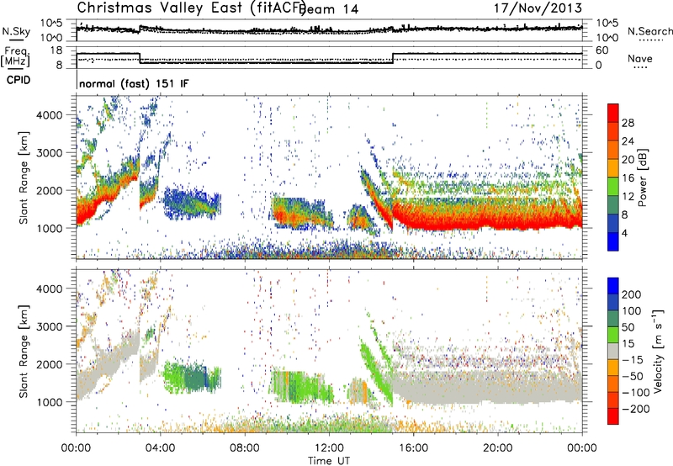Screen dimensions: 673x466
Task: Click the 'Christmas Valley East (fitACF)' title
Action: click(191, 8)
